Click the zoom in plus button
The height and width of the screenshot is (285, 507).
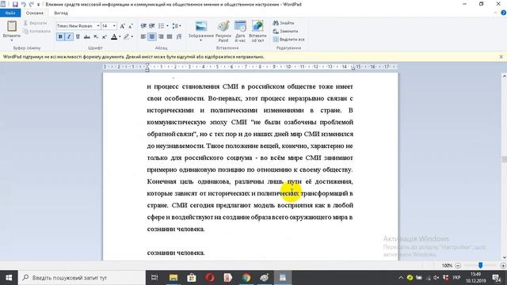pos(503,266)
